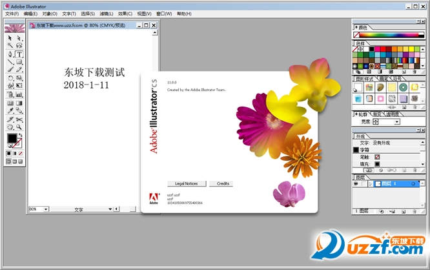This screenshot has height=270, width=430.
Task: Select the Gradient tool in toolbox
Action: pyautogui.click(x=19, y=103)
